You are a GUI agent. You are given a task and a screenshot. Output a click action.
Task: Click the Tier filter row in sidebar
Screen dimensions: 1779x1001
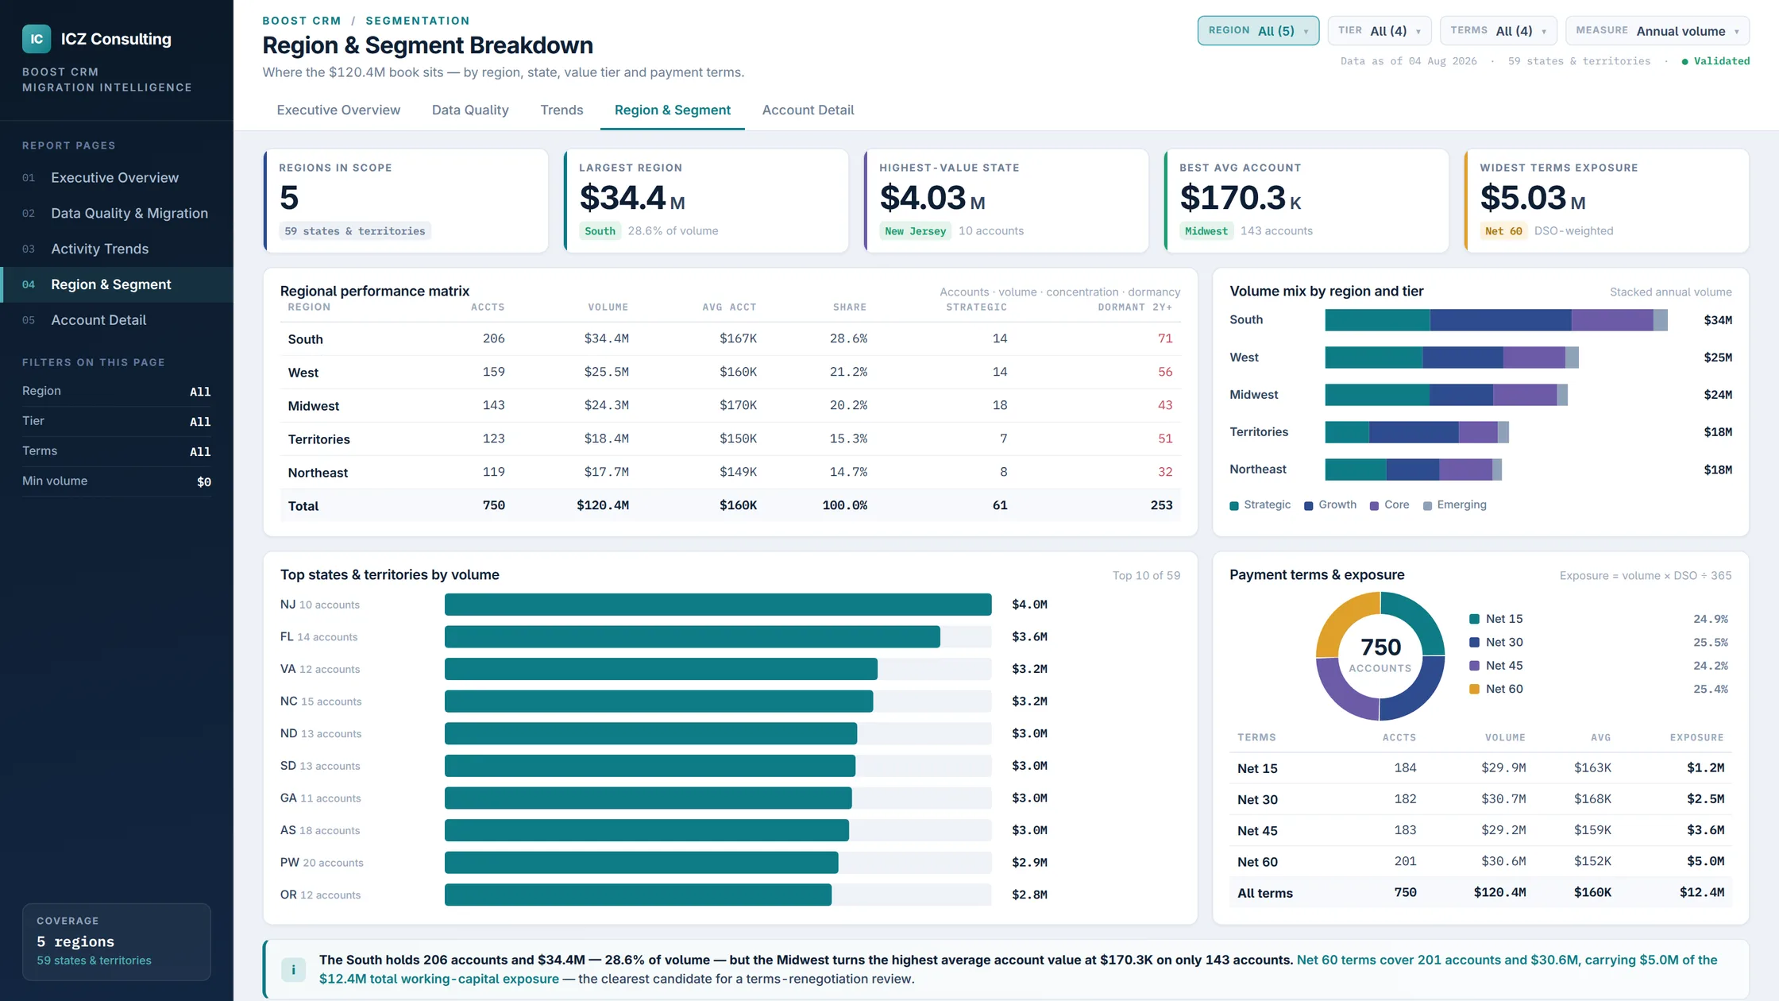click(117, 422)
